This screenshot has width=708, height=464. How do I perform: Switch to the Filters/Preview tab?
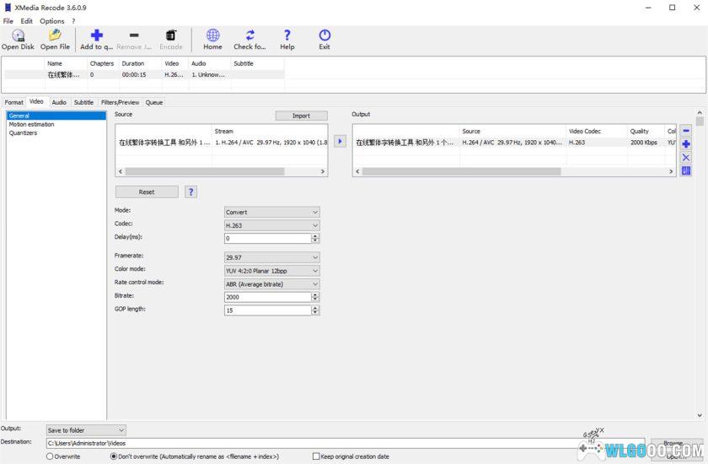[x=120, y=103]
